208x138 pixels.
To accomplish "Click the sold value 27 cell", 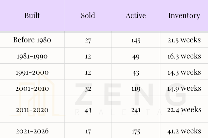I will [88, 40].
